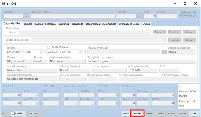Click Limpar next to Endereço de entrega

point(189,40)
